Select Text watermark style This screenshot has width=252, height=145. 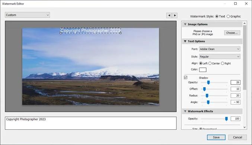pos(217,16)
